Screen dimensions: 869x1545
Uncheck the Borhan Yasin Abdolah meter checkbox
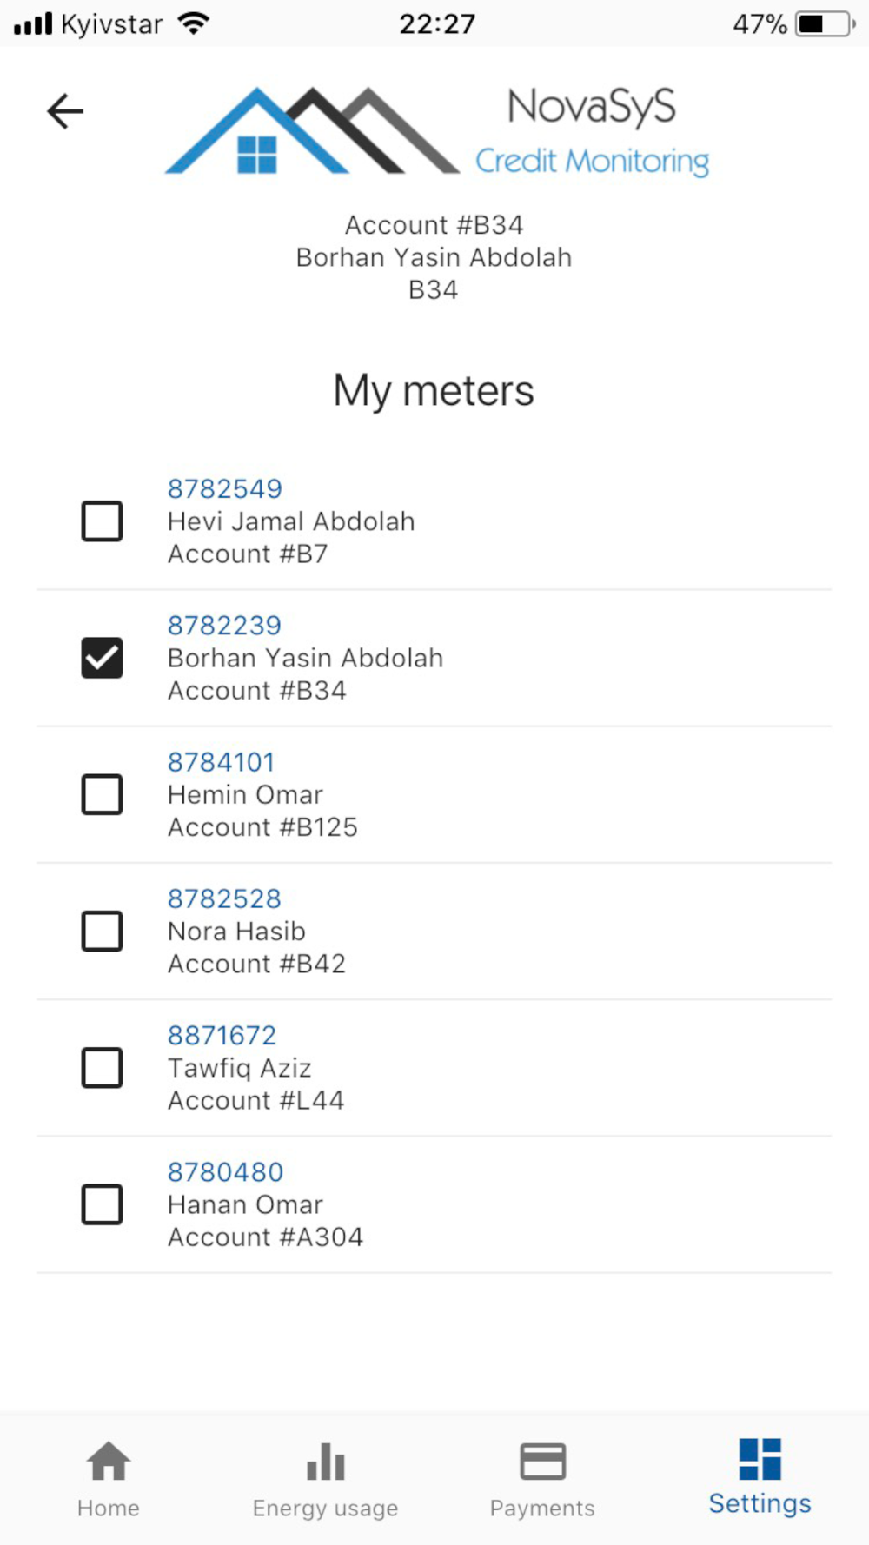[102, 658]
